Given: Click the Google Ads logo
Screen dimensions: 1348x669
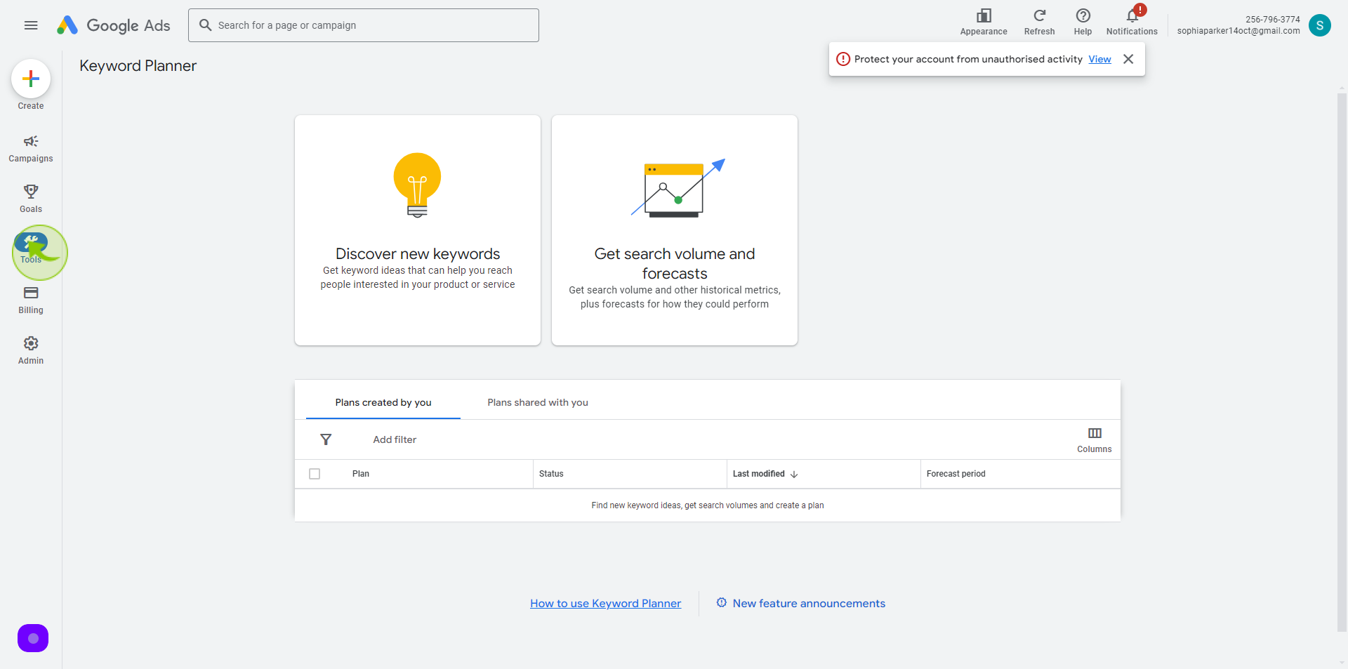Looking at the screenshot, I should [x=114, y=25].
